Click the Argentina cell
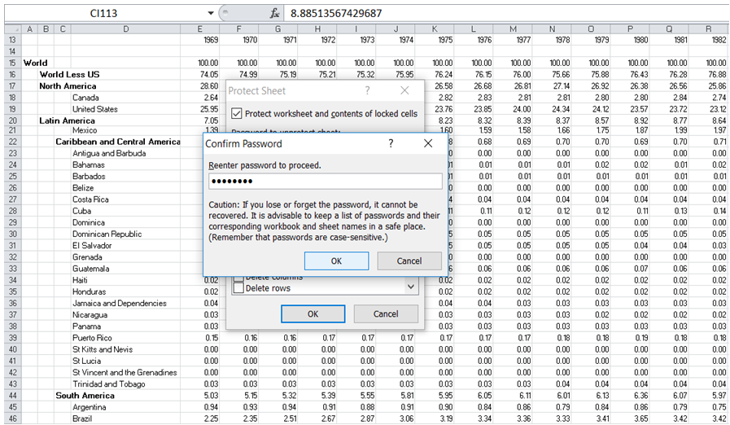 coord(89,407)
